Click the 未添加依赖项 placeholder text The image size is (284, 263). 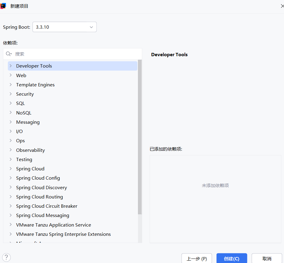pyautogui.click(x=215, y=185)
